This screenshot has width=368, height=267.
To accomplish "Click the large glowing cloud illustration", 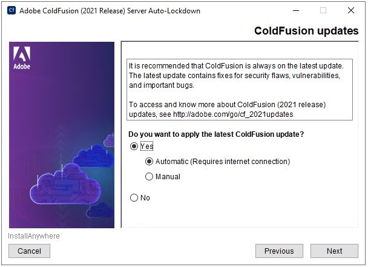I will point(65,184).
